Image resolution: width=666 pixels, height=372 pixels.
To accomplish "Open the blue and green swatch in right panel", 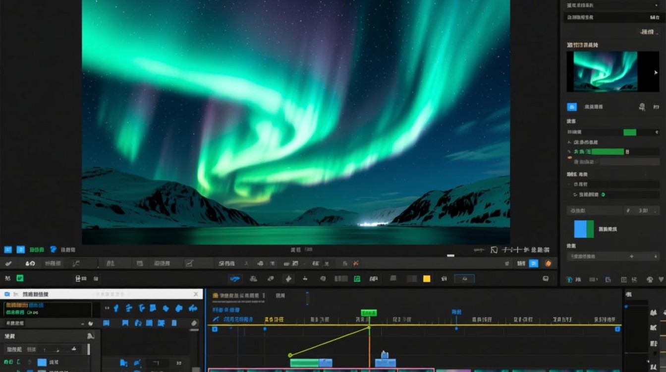I will click(584, 229).
